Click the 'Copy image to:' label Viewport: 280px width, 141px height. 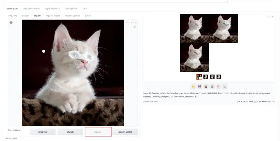[x=14, y=130]
